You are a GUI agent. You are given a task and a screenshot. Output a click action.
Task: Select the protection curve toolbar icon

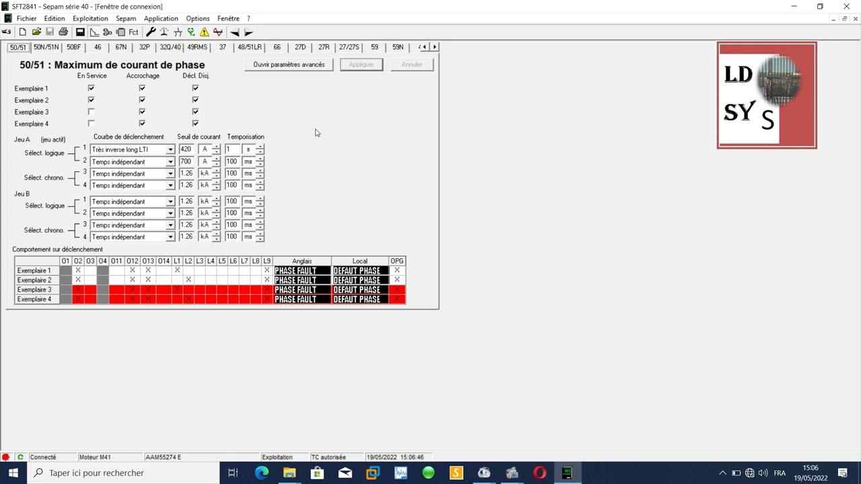click(x=94, y=32)
